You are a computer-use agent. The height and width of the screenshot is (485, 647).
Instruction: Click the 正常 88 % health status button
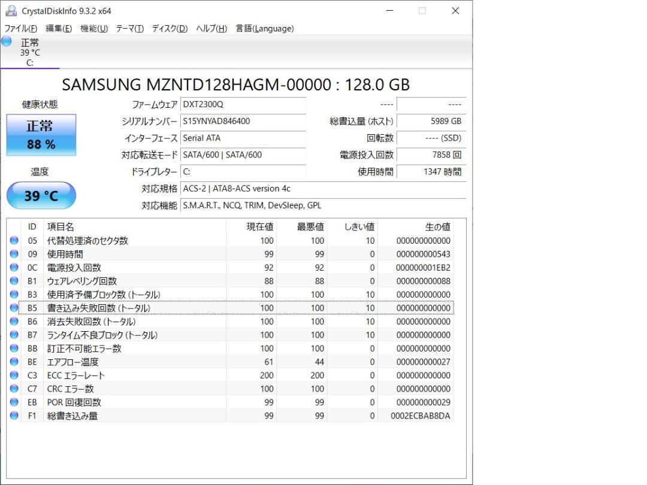[x=41, y=135]
